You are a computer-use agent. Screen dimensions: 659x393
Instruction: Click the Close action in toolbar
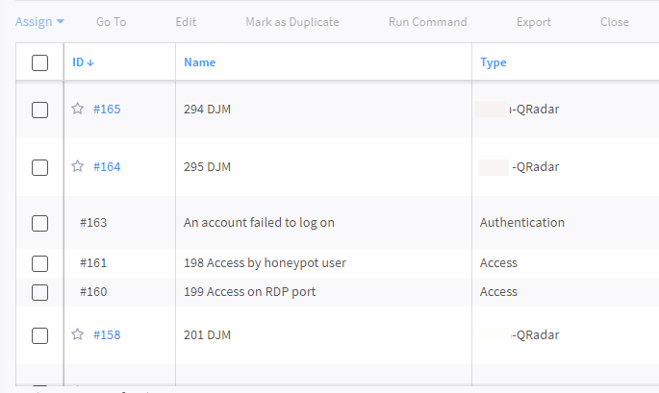tap(614, 22)
